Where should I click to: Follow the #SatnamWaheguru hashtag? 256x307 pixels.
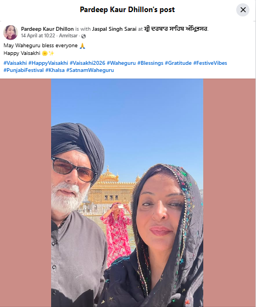point(90,70)
